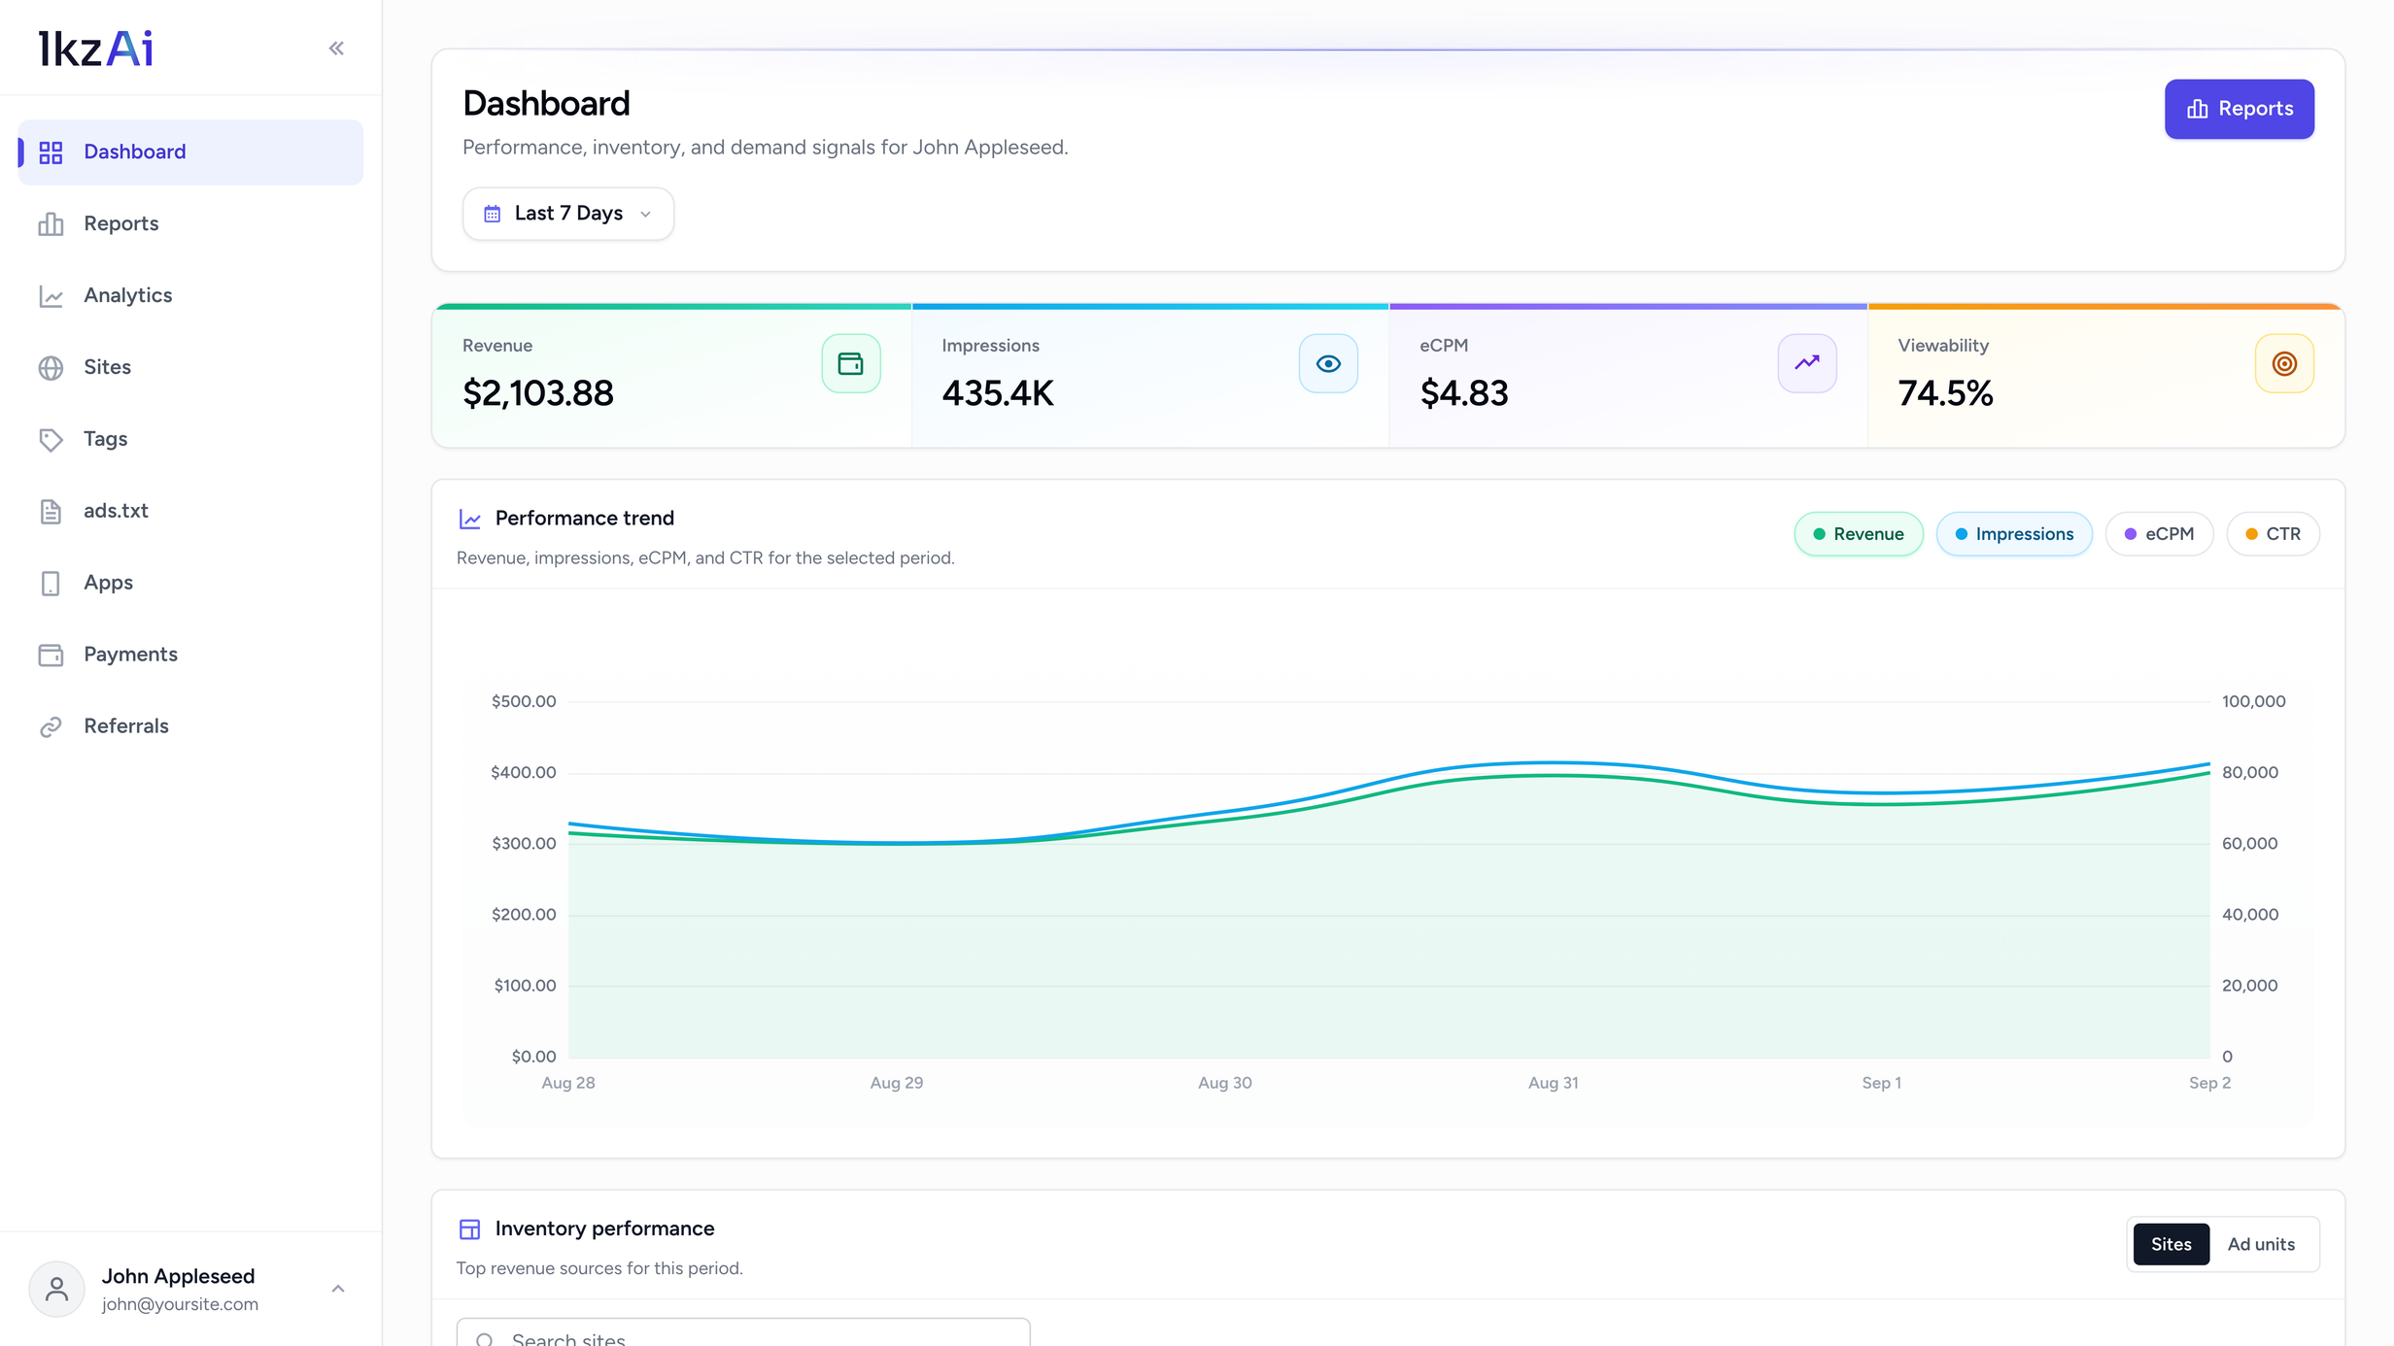Open the Tags page
The width and height of the screenshot is (2394, 1346).
pos(190,440)
